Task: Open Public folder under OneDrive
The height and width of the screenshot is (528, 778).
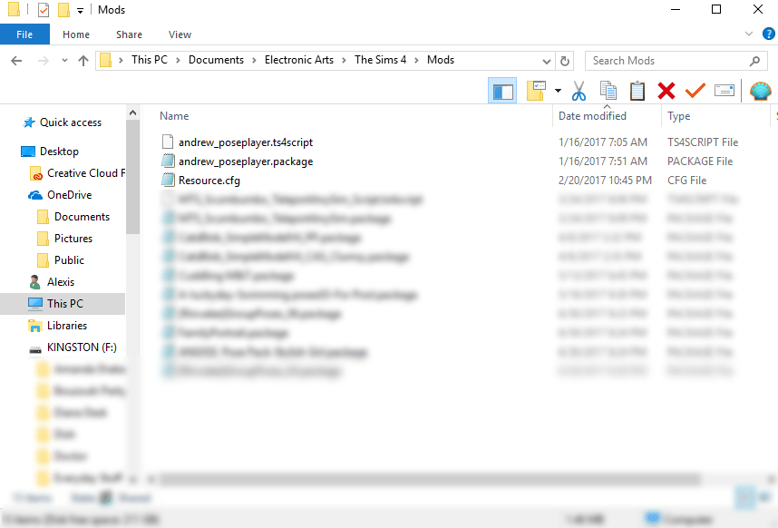Action: point(69,260)
